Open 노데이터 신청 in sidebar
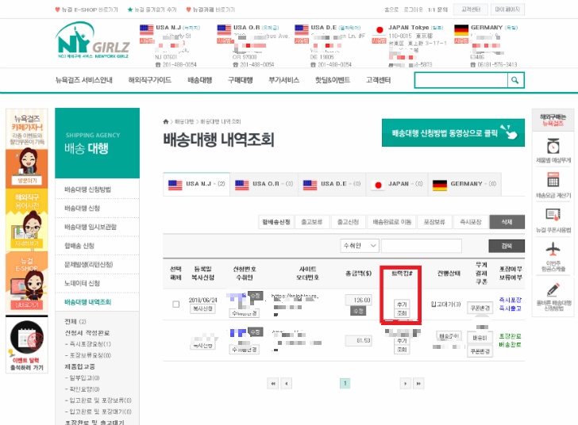Image resolution: width=578 pixels, height=425 pixels. coord(82,283)
